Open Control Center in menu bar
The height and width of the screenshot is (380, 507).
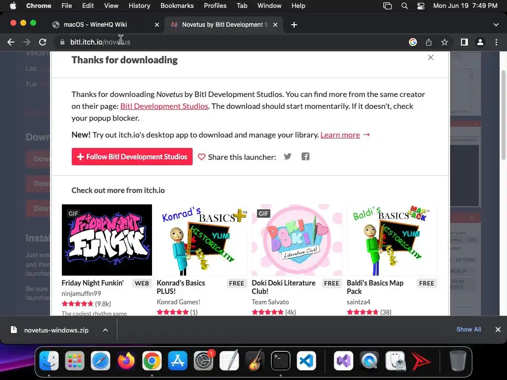[421, 6]
